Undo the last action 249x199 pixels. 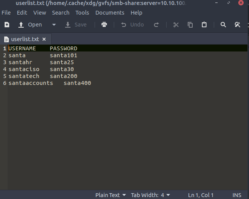tap(133, 25)
